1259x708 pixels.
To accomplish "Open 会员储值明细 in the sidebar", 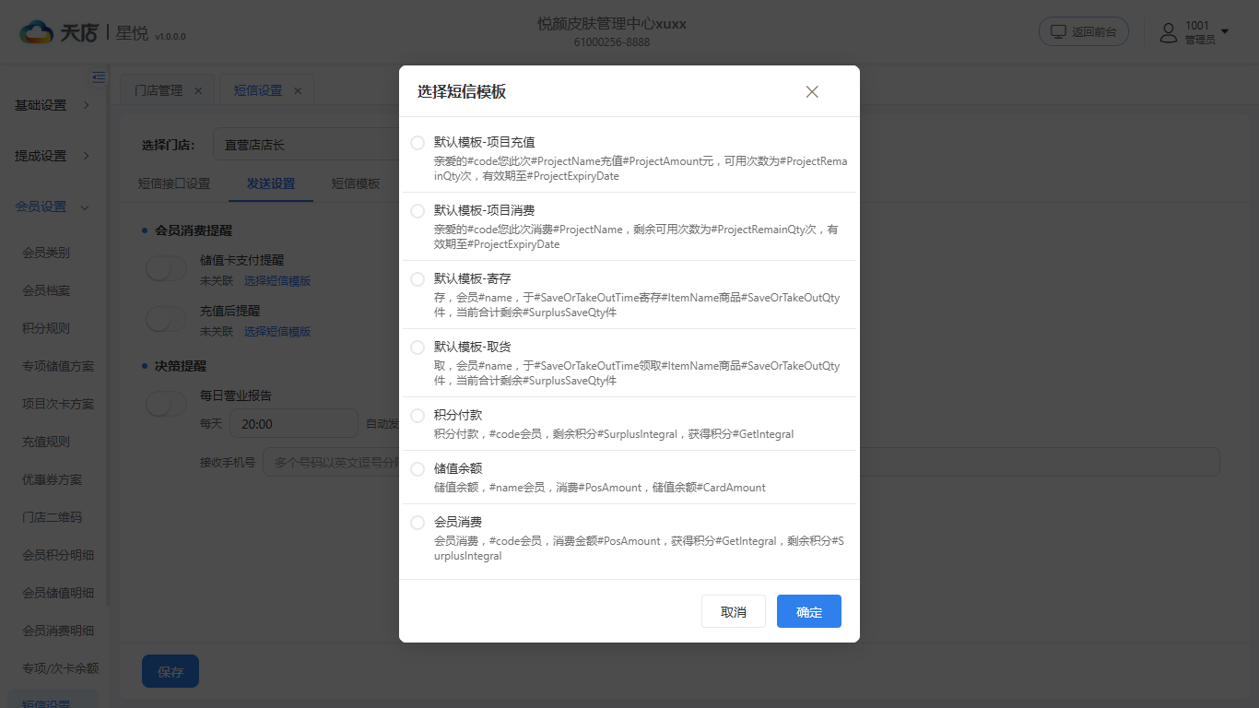I will pos(58,593).
